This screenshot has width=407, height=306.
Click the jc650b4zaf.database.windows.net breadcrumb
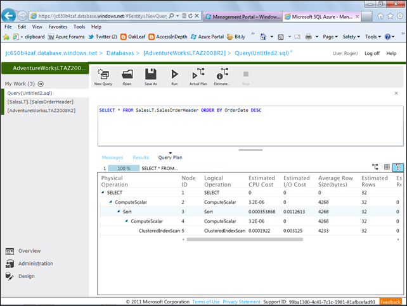[x=51, y=53]
